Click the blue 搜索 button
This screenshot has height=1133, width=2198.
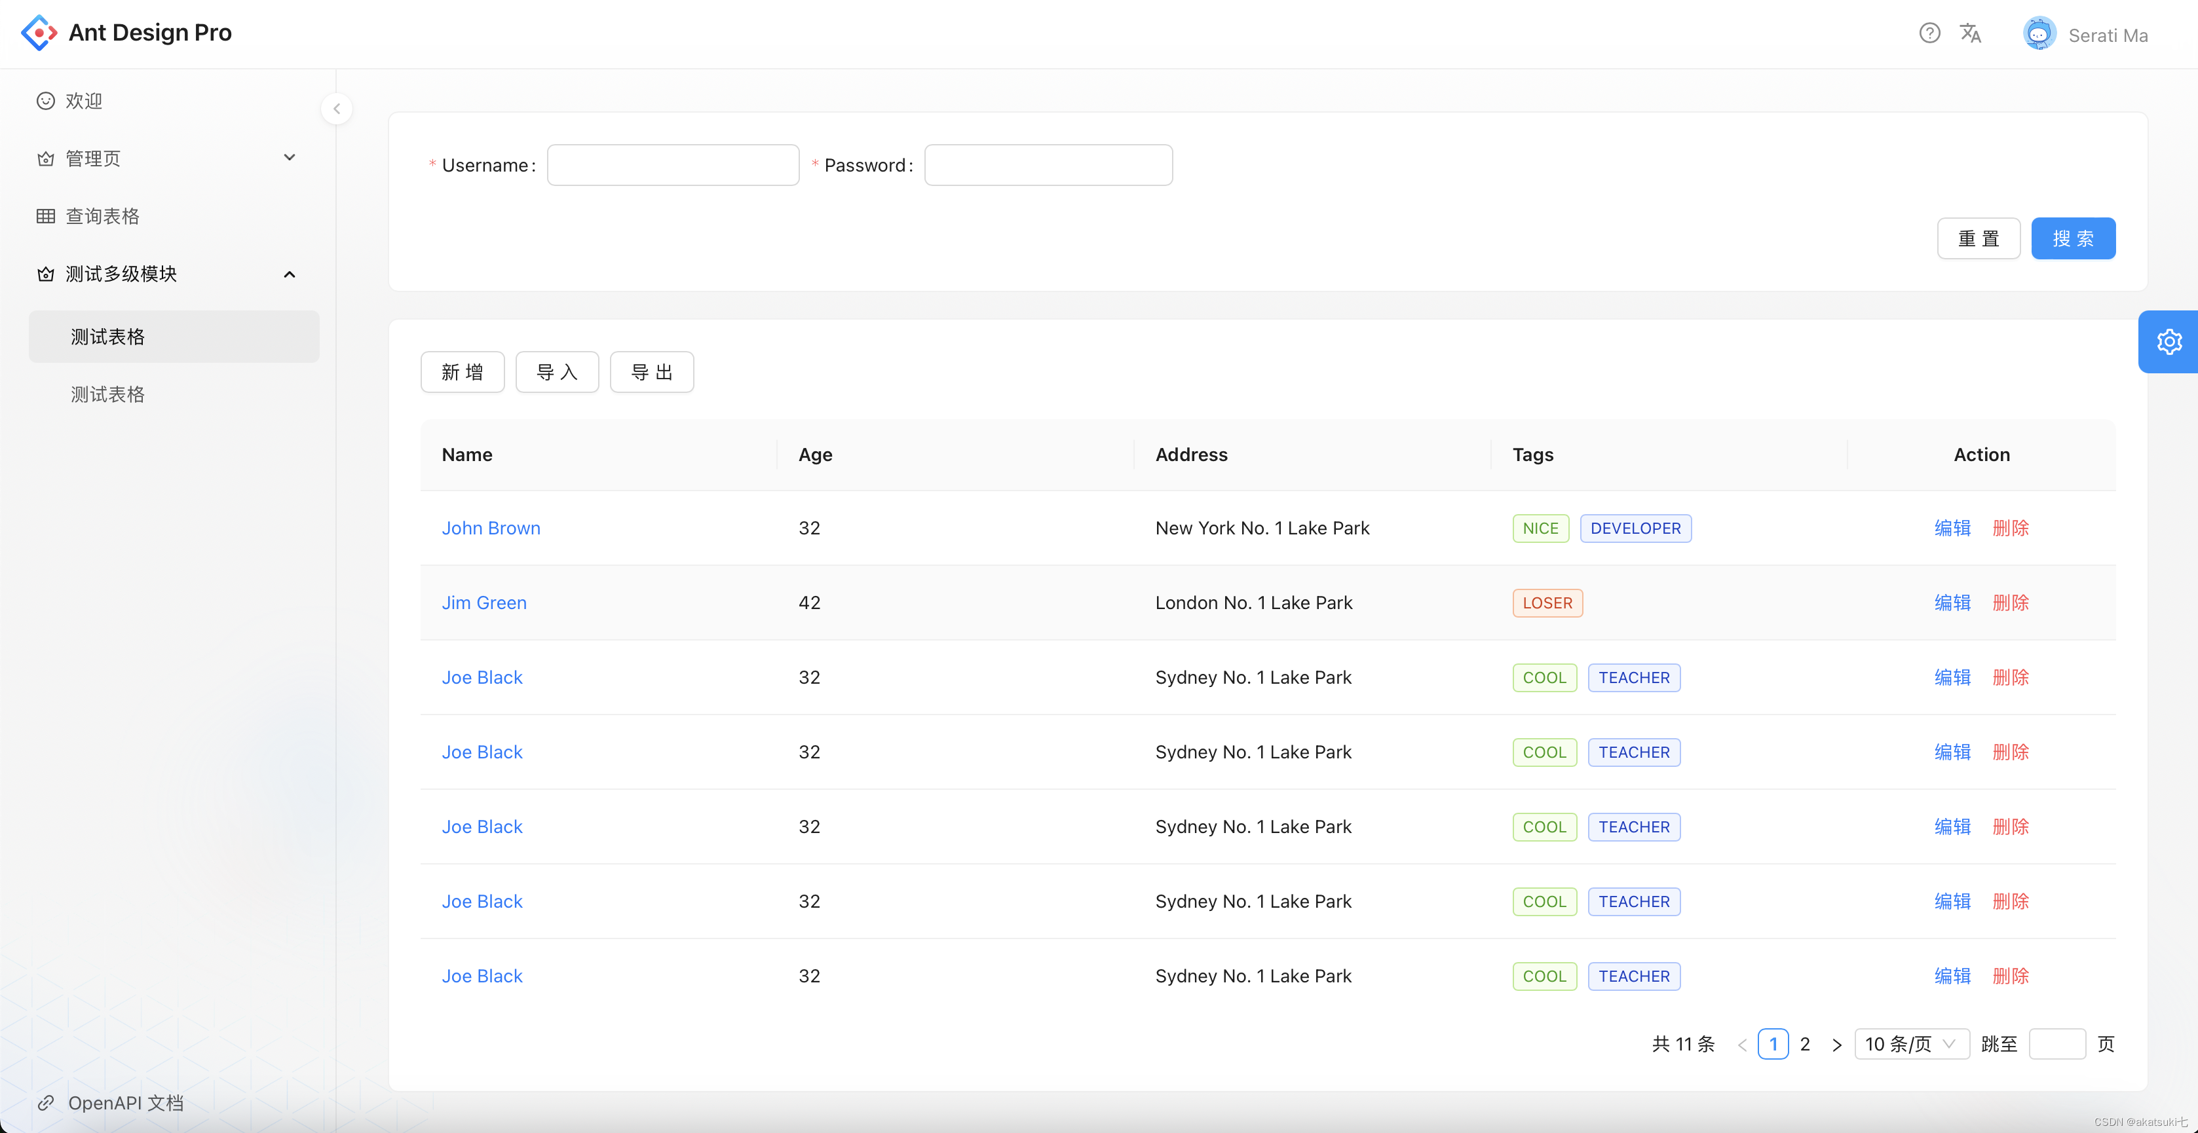2072,239
